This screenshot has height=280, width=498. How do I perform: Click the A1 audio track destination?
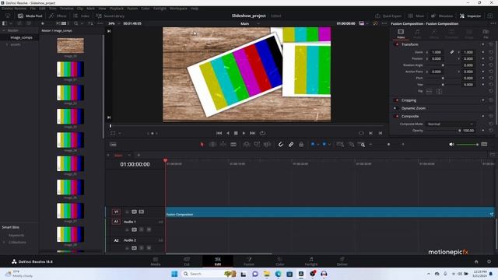[x=116, y=222]
